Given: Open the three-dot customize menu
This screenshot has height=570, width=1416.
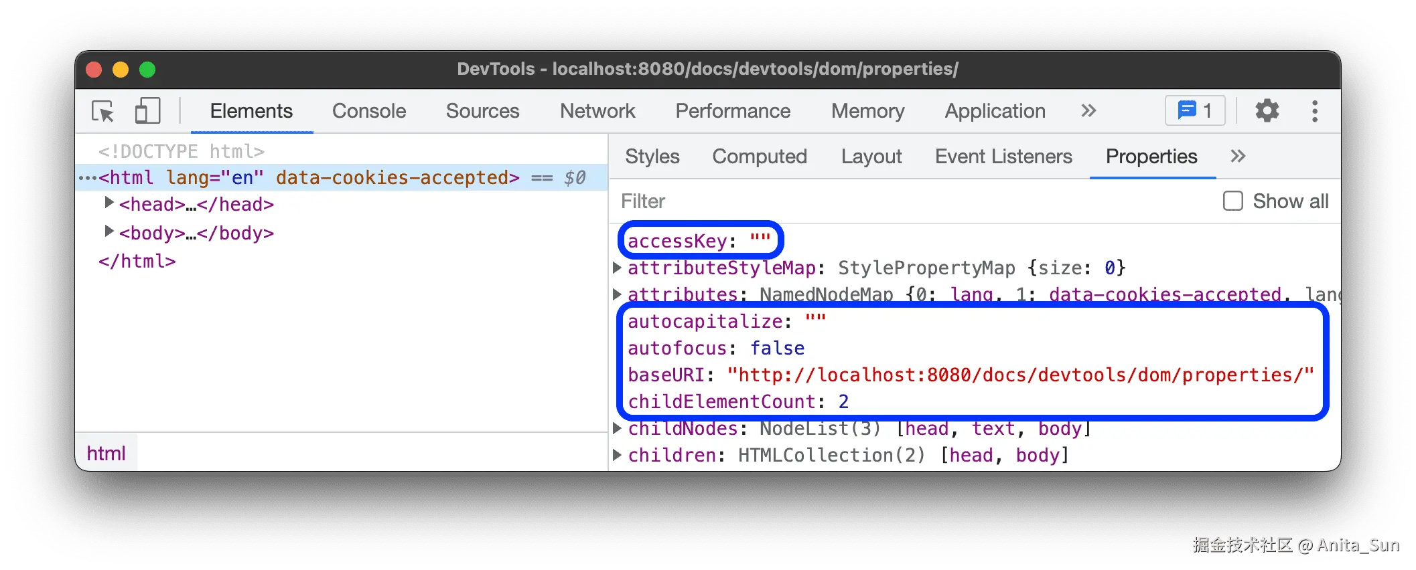Looking at the screenshot, I should click(1315, 111).
